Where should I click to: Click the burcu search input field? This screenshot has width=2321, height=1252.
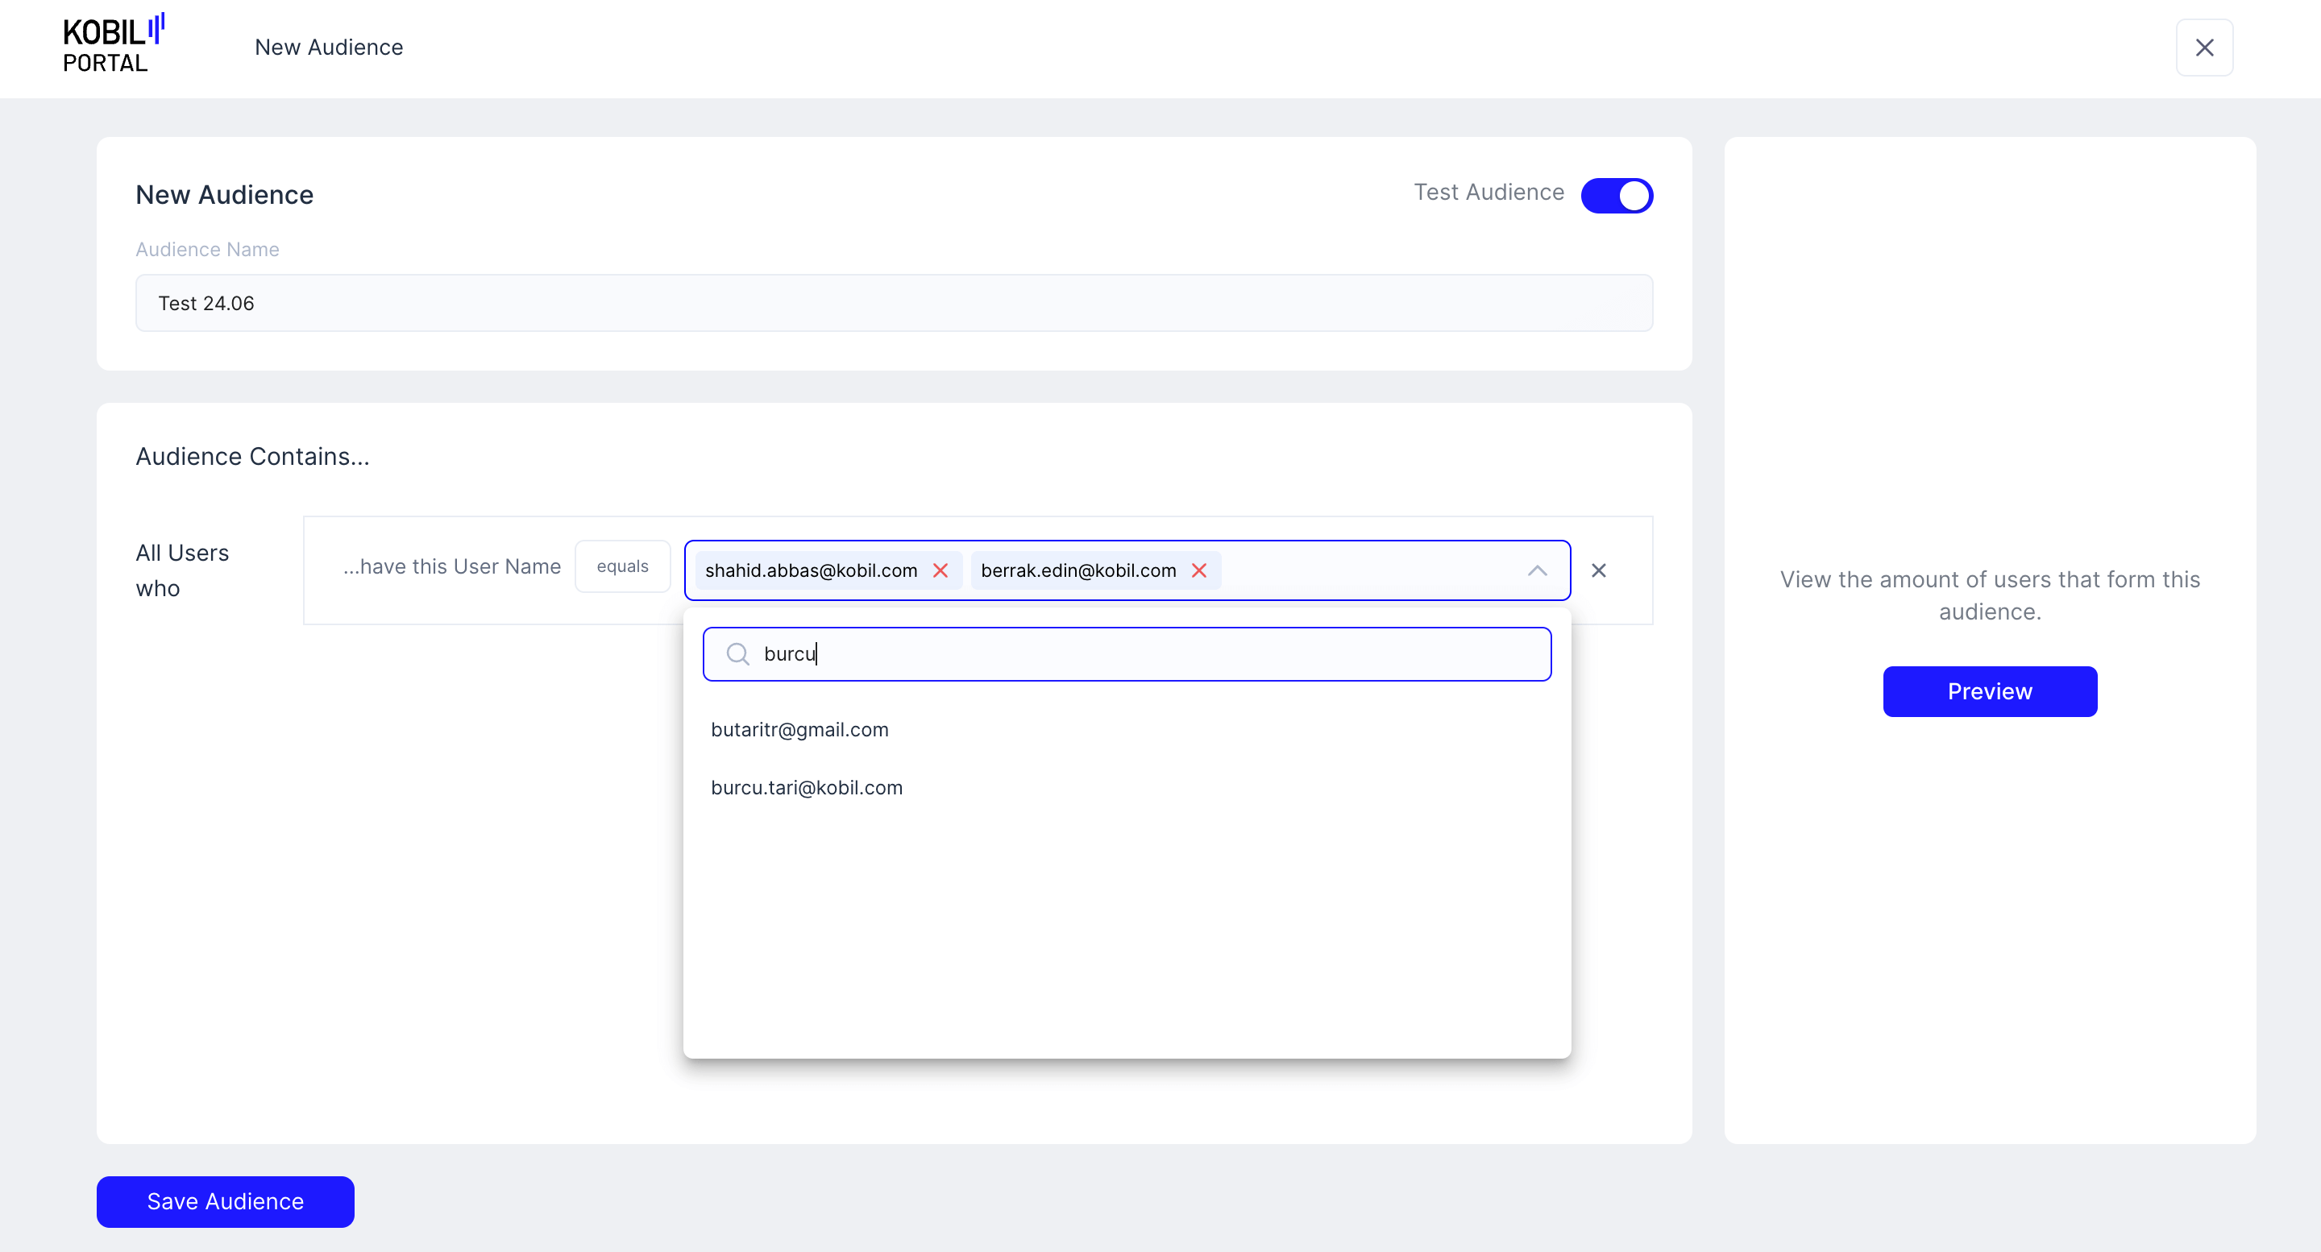(1144, 654)
